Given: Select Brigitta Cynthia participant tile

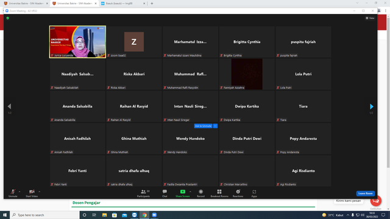Looking at the screenshot, I should [x=247, y=42].
